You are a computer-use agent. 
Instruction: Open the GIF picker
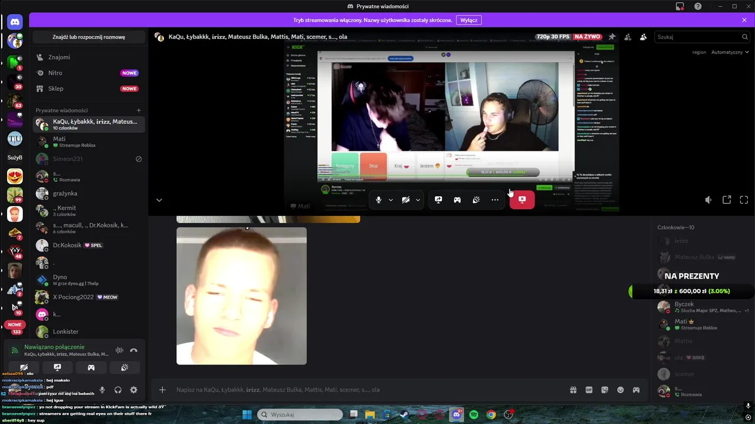point(589,390)
